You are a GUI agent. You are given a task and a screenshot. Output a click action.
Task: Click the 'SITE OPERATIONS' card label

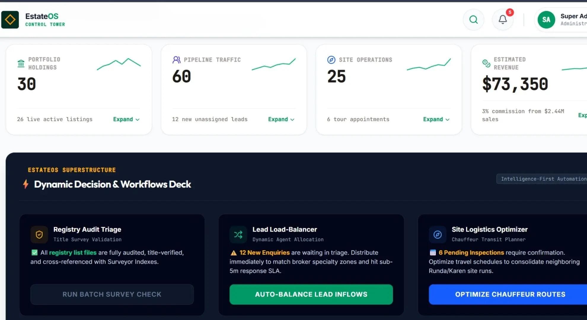tap(366, 60)
